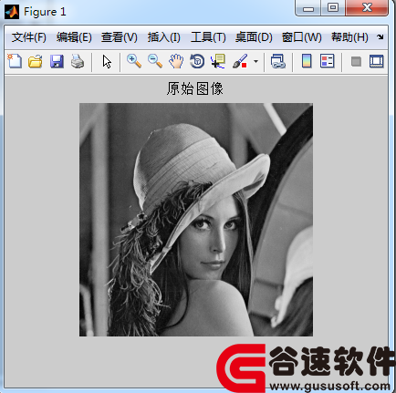Activate the Zoom Out magnifier tool
The image size is (396, 393).
155,61
